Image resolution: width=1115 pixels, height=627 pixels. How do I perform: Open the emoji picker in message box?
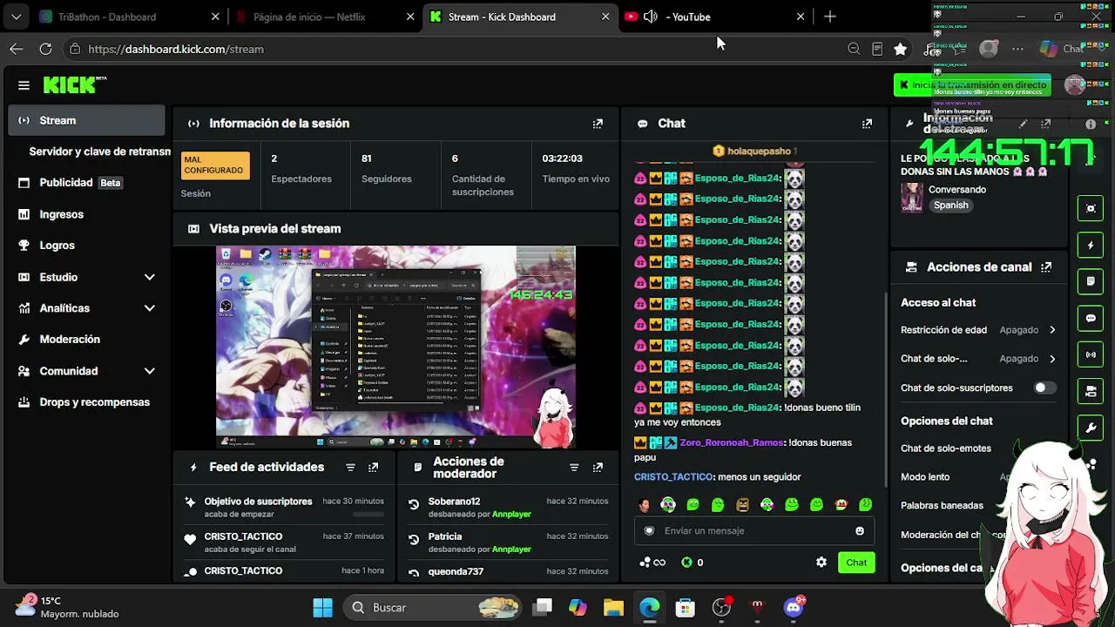pyautogui.click(x=860, y=531)
